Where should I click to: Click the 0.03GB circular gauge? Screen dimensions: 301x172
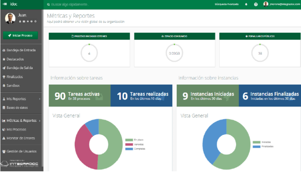tap(174, 53)
